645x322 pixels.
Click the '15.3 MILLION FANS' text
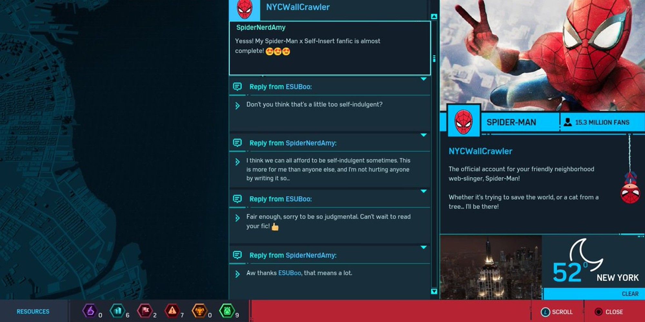tap(602, 122)
